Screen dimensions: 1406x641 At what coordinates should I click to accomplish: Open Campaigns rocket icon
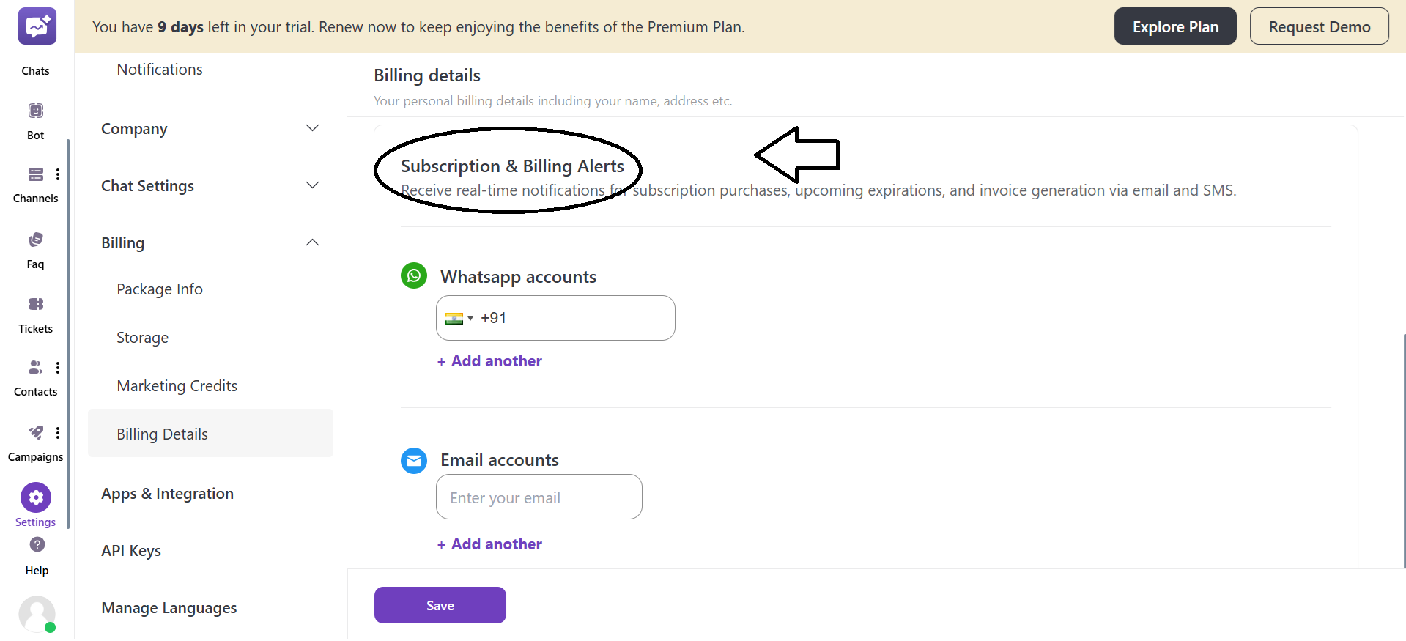[x=35, y=432]
